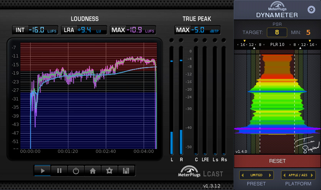Click the L channel true peak meter bar
Screen dimensions: 321x190
(x=172, y=100)
